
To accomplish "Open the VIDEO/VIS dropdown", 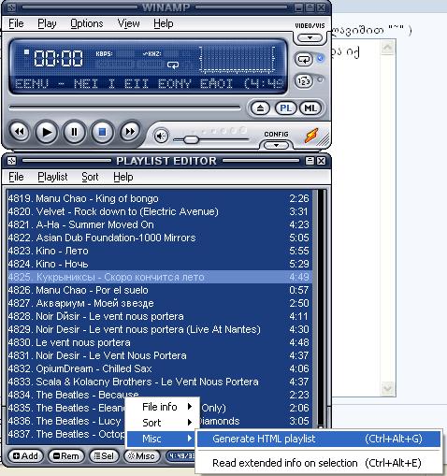I will [310, 38].
